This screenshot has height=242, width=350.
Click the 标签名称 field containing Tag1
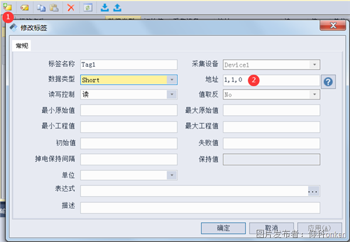click(128, 65)
